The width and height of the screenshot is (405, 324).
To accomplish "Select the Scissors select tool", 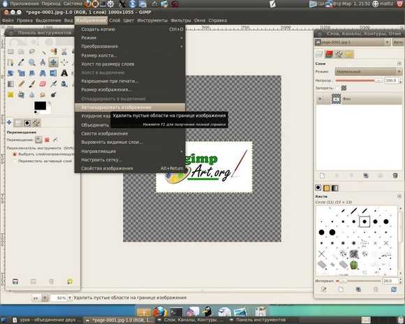I will pos(64,52).
